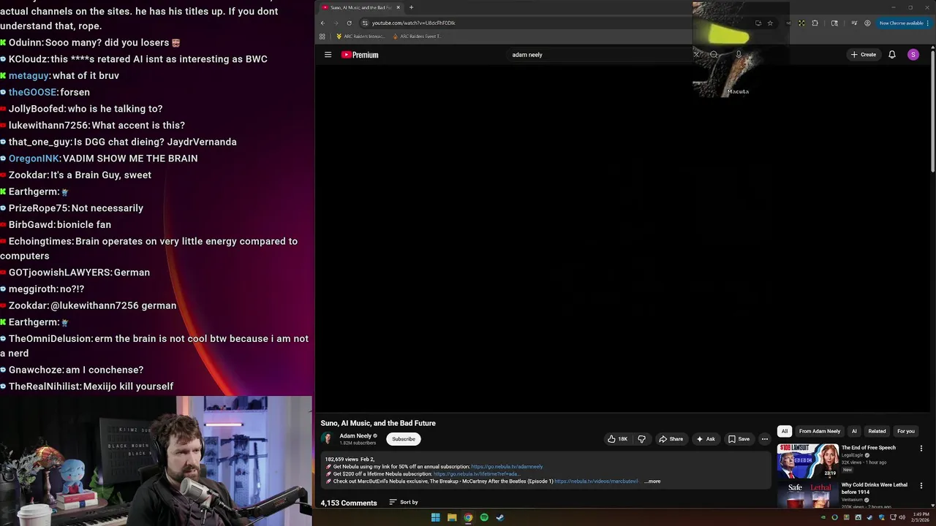Open The End of Free Speech thumbnail
936x526 pixels.
808,460
